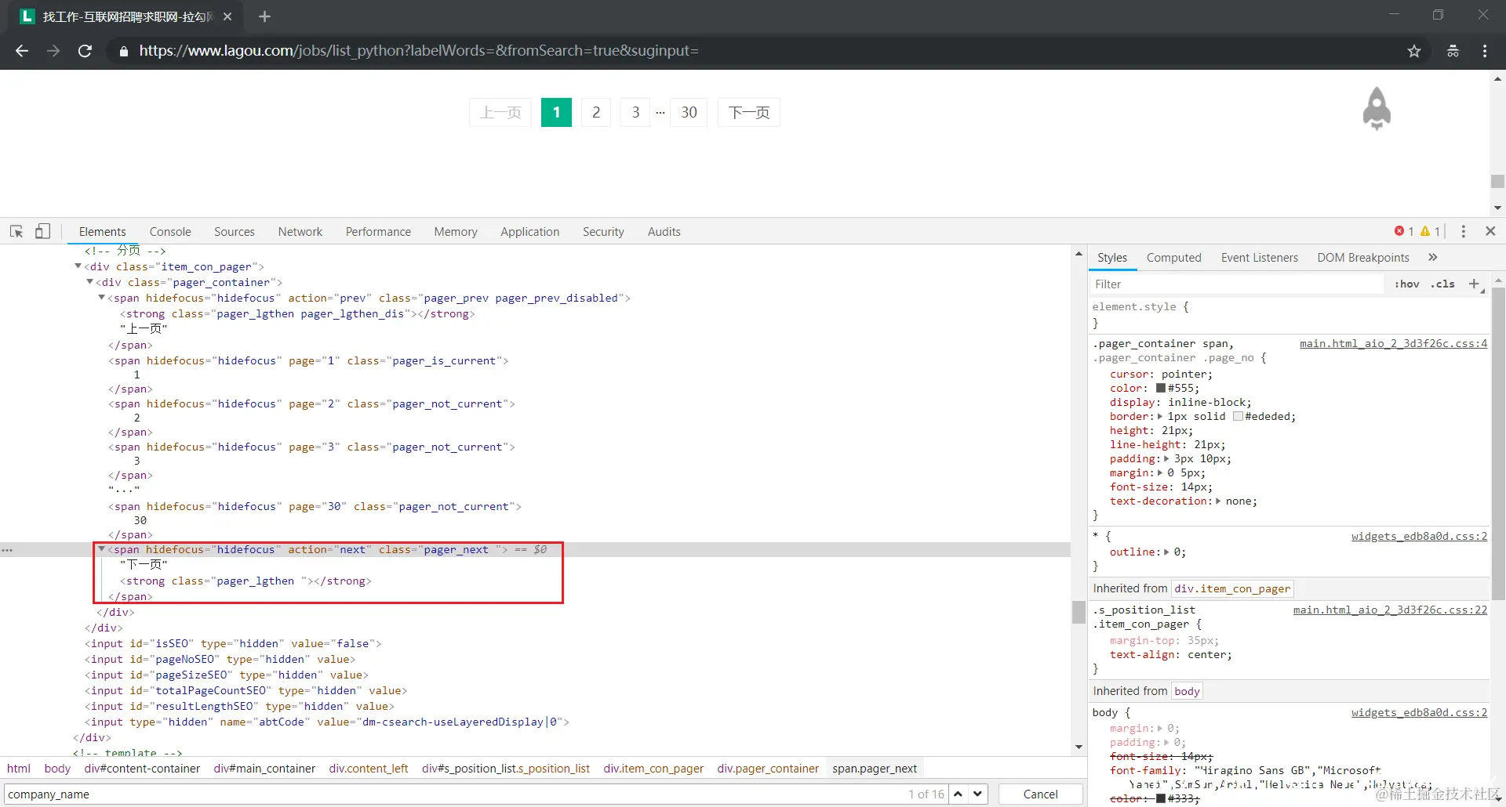Collapse the selected pager_next span node

pos(102,549)
